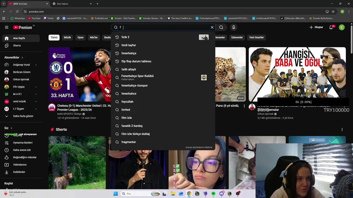Image resolution: width=353 pixels, height=198 pixels.
Task: Select the Mix'ler filter chip
Action: (x=94, y=37)
